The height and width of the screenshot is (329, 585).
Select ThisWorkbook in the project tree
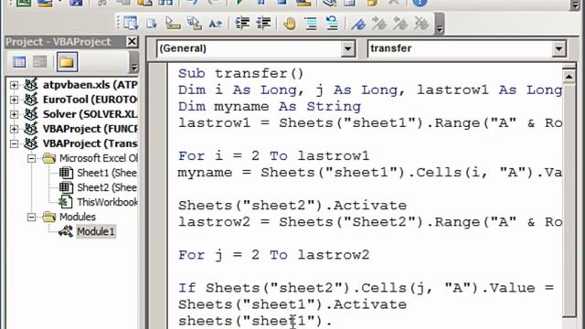pos(107,202)
